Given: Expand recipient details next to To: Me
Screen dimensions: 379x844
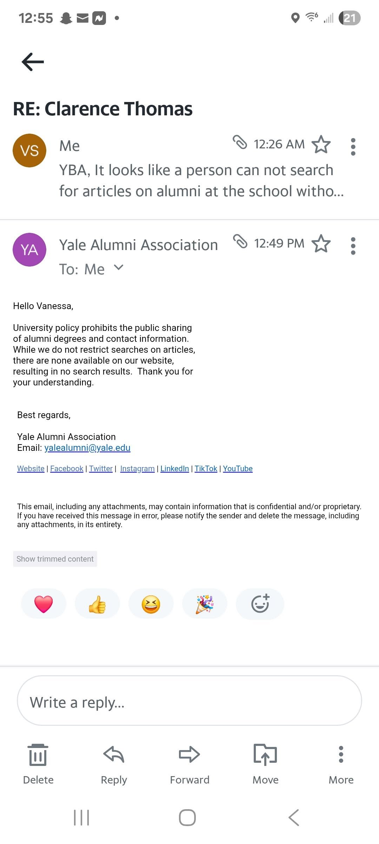Looking at the screenshot, I should click(119, 268).
